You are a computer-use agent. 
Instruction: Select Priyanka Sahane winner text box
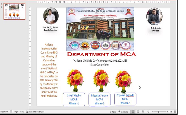pyautogui.click(x=99, y=99)
